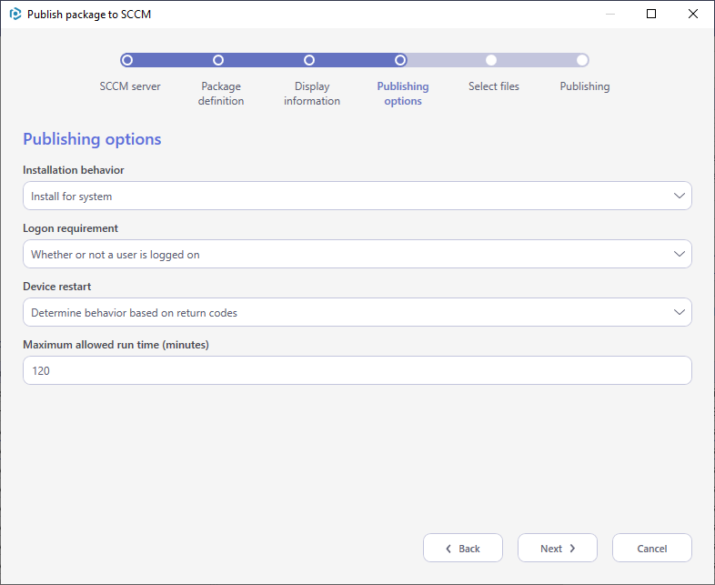Select the Publishing options step label
Viewport: 715px width, 585px height.
coord(403,94)
